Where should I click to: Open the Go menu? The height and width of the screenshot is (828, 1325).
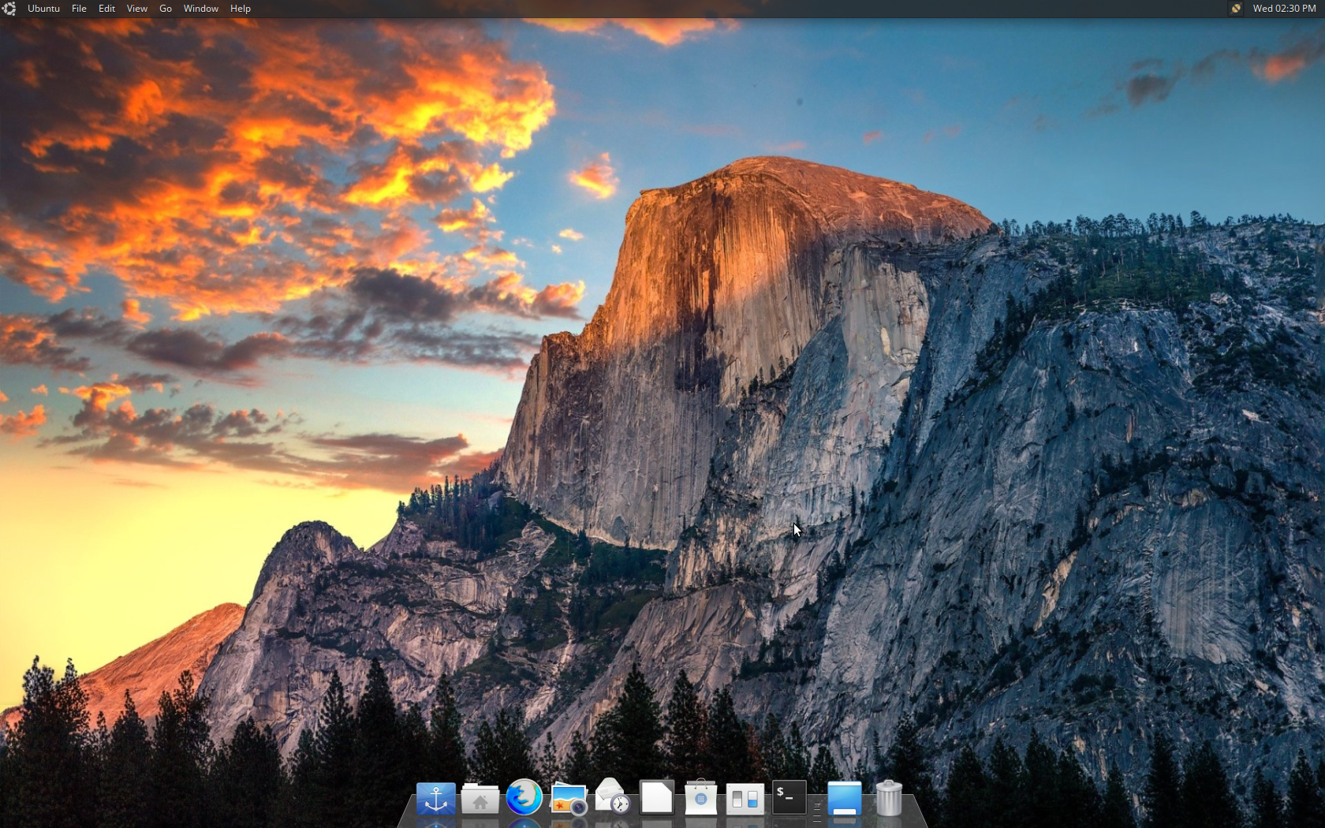(166, 9)
